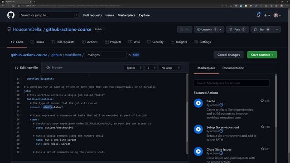Select the Edit new file tab
This screenshot has width=290, height=163.
point(26,67)
